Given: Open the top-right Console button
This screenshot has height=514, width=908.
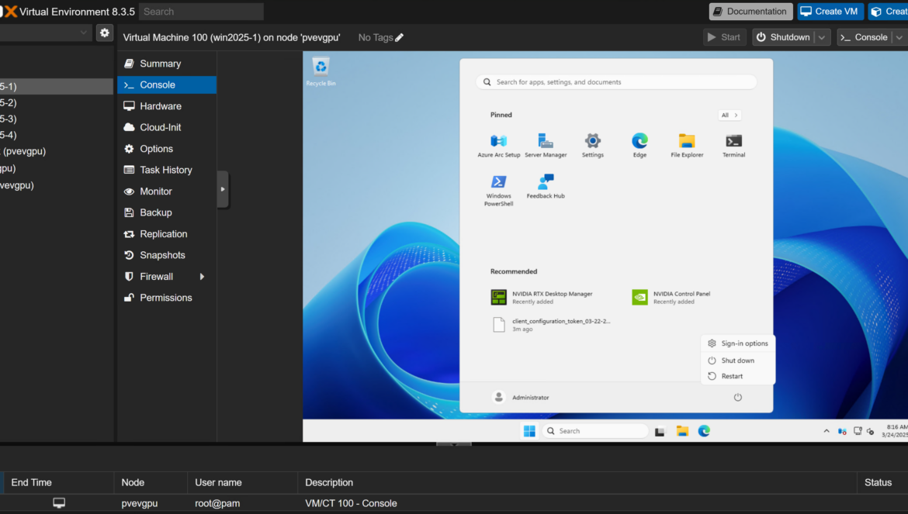Looking at the screenshot, I should coord(865,37).
